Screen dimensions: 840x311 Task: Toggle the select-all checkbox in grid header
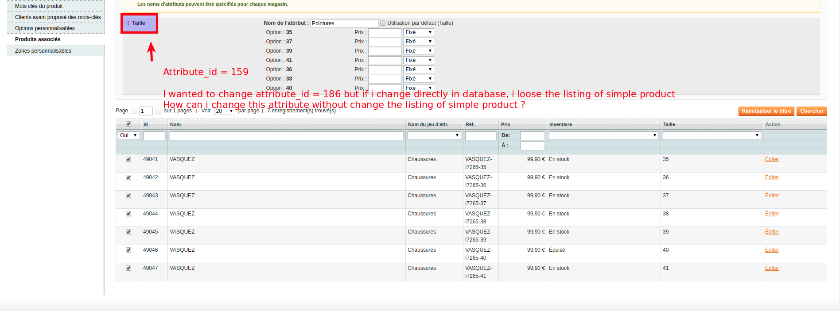pyautogui.click(x=128, y=124)
